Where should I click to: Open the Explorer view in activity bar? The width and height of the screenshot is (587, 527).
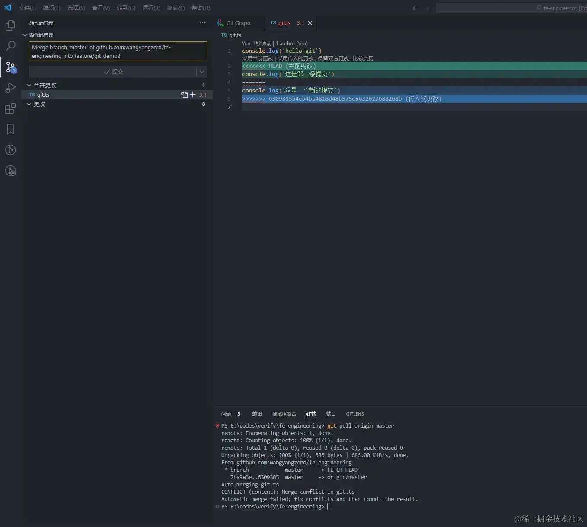click(x=10, y=25)
